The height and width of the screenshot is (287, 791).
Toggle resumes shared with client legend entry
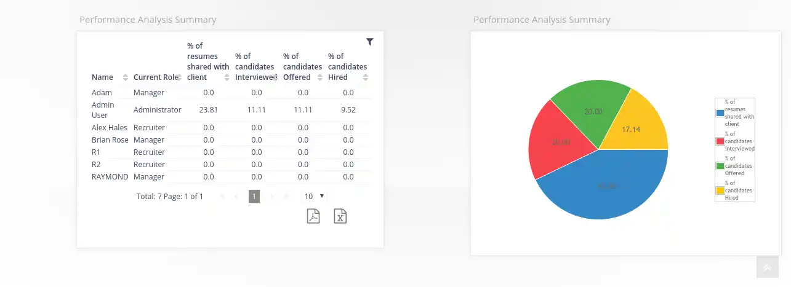(x=735, y=113)
